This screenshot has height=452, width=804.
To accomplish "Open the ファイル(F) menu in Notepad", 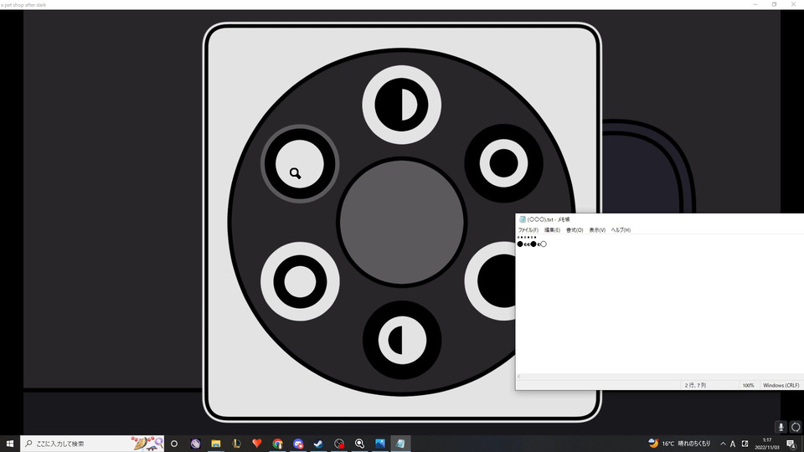I will [528, 230].
